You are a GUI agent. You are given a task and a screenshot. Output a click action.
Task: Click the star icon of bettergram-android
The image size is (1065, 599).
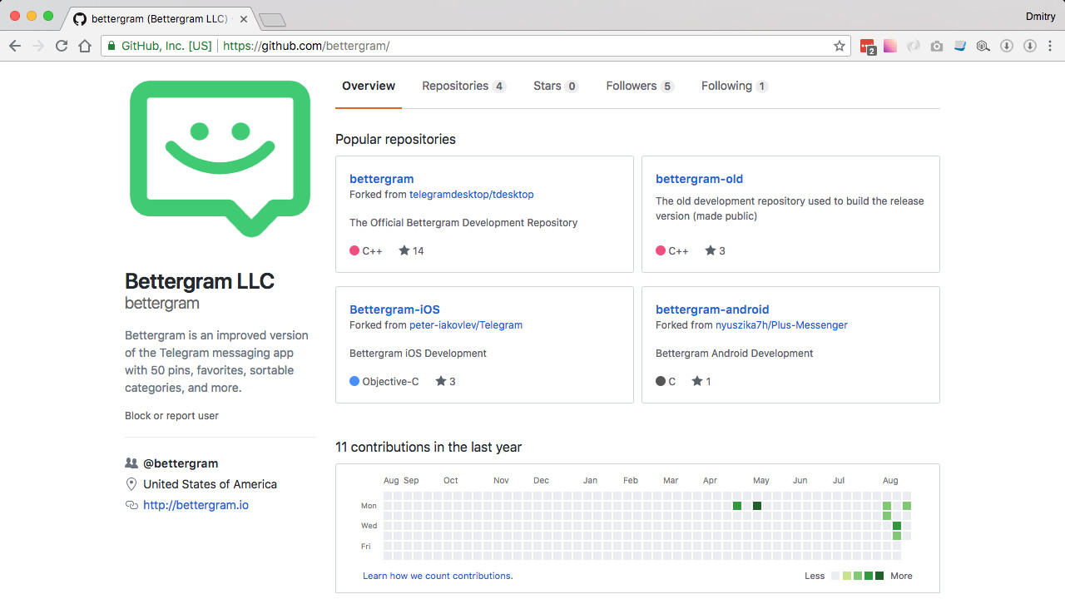click(x=697, y=381)
